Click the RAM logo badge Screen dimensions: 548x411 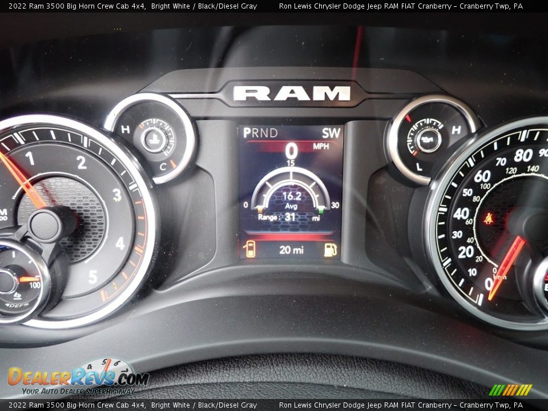click(292, 94)
